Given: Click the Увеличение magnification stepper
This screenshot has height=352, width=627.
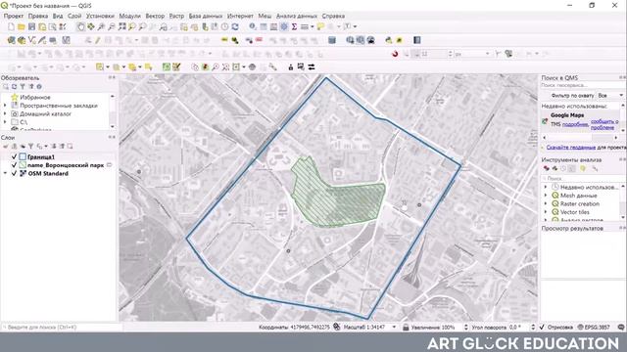Looking at the screenshot, I should [x=465, y=327].
